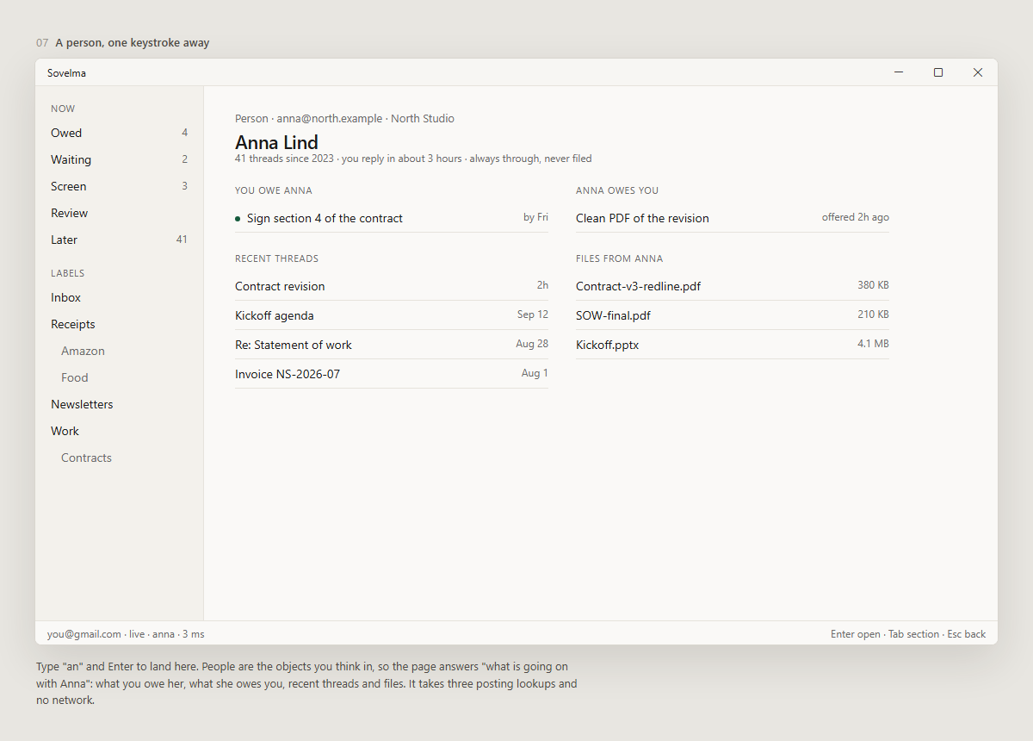Click the 'Enter open · Tab section · Esc back' hint
The width and height of the screenshot is (1033, 741).
point(908,634)
